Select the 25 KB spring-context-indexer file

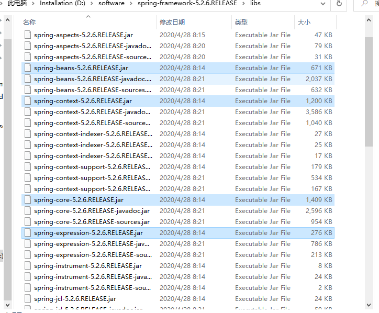178,145
